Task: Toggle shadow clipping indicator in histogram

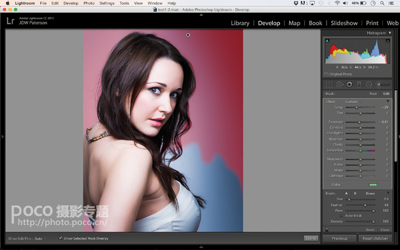Action: coord(327,41)
